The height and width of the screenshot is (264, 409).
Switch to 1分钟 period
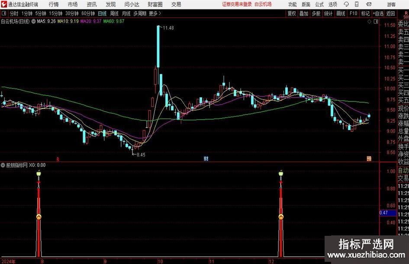tap(26, 13)
